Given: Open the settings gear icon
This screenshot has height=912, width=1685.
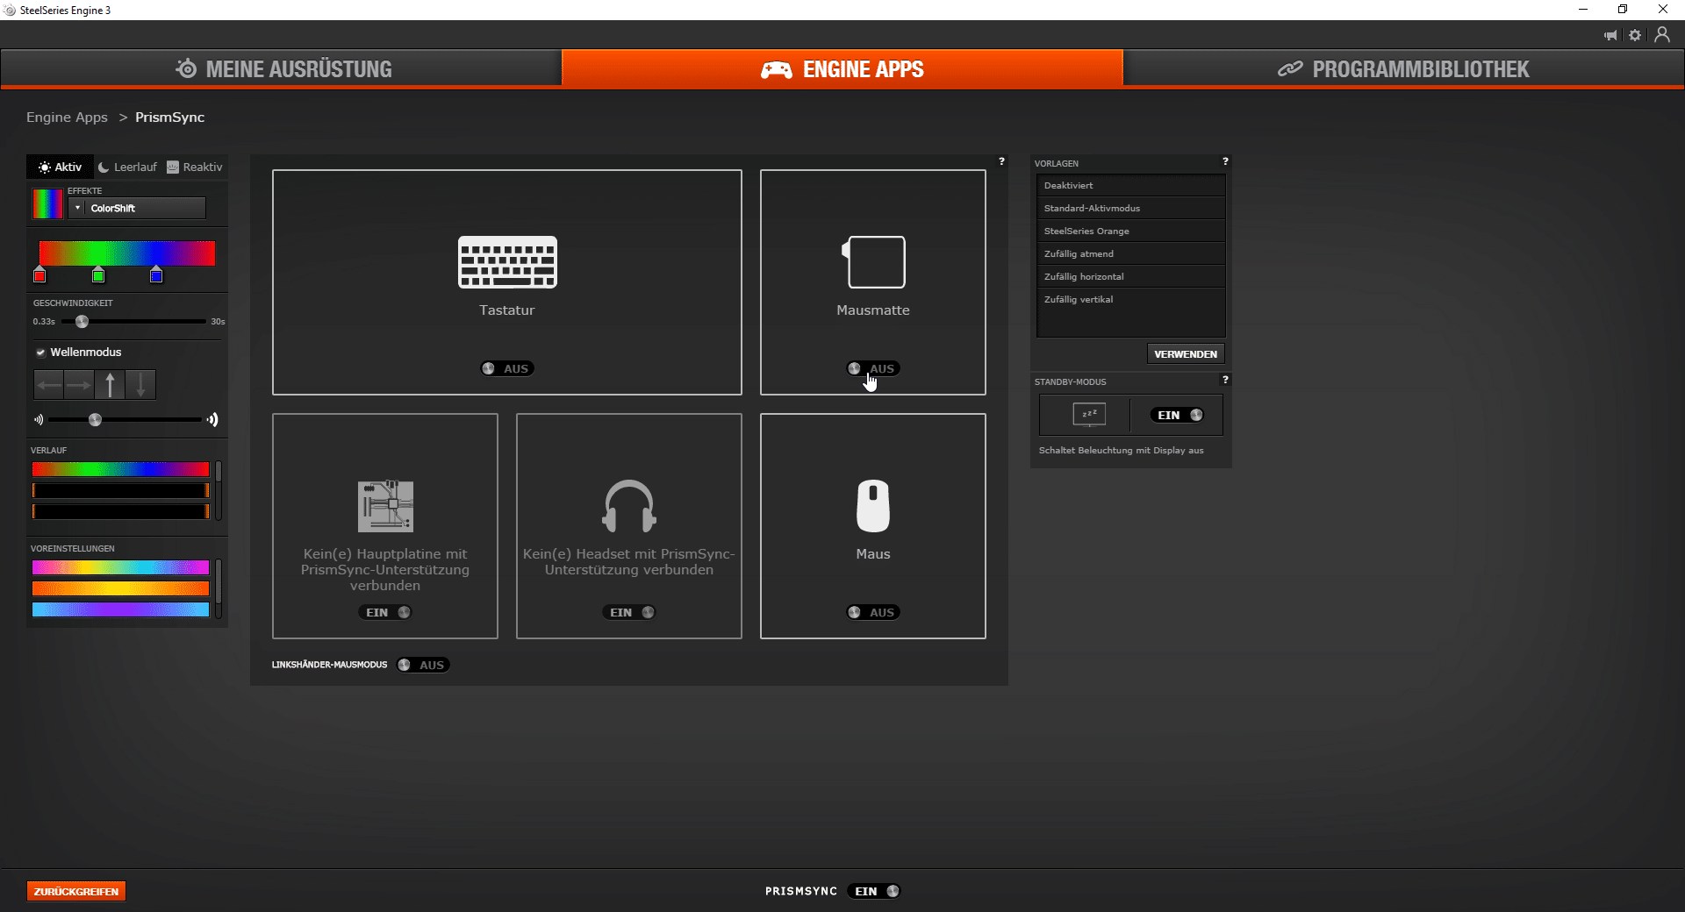Looking at the screenshot, I should coord(1635,35).
